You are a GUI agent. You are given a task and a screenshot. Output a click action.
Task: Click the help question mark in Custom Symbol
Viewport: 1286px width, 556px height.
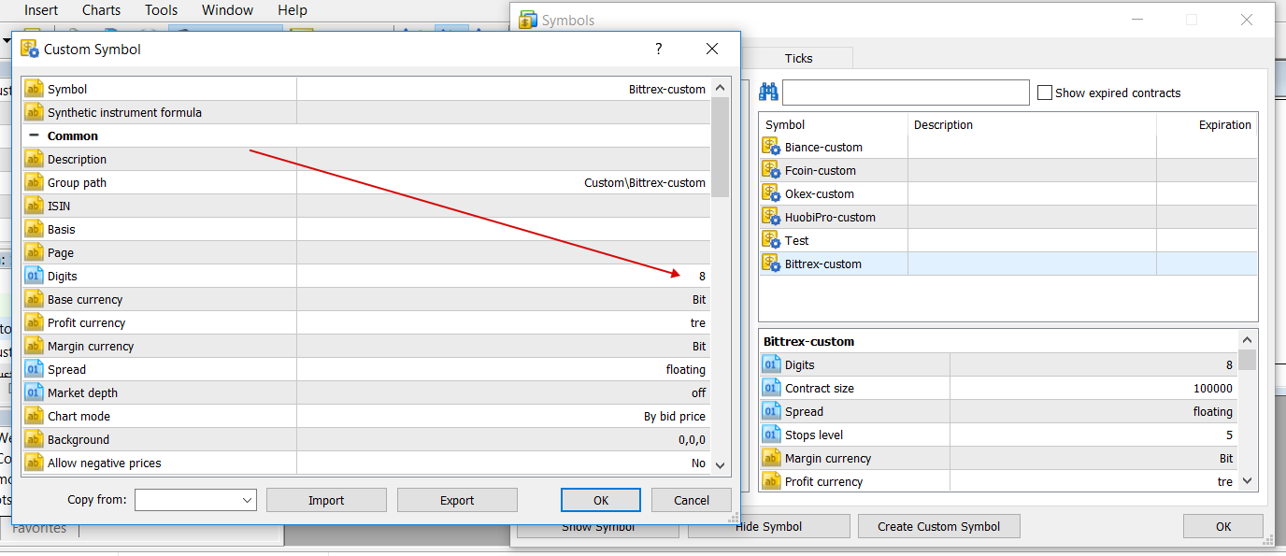(x=658, y=49)
